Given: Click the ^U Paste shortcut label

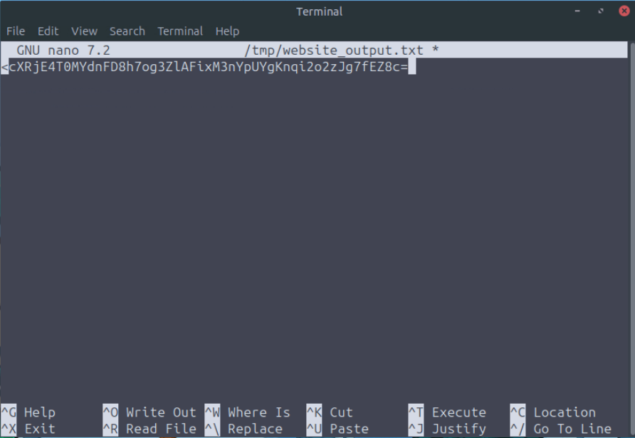Looking at the screenshot, I should tap(338, 429).
